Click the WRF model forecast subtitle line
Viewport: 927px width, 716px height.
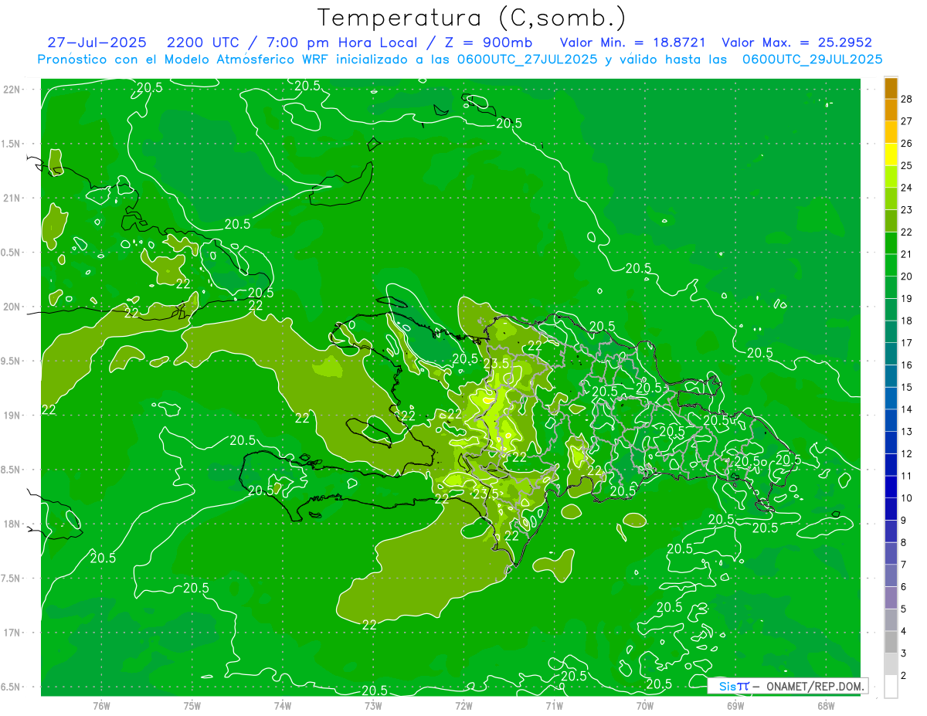460,59
